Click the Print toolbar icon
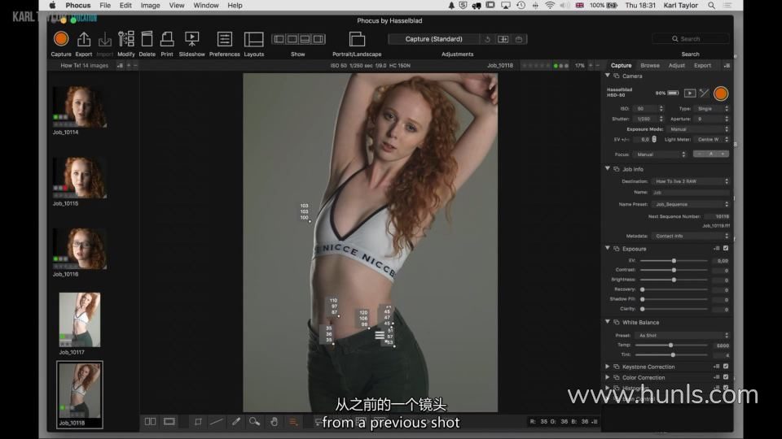 (167, 39)
